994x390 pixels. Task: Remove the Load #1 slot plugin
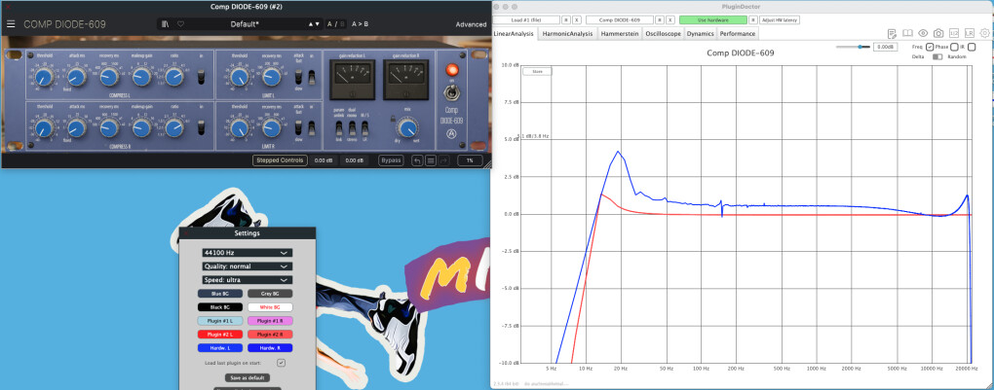(577, 20)
